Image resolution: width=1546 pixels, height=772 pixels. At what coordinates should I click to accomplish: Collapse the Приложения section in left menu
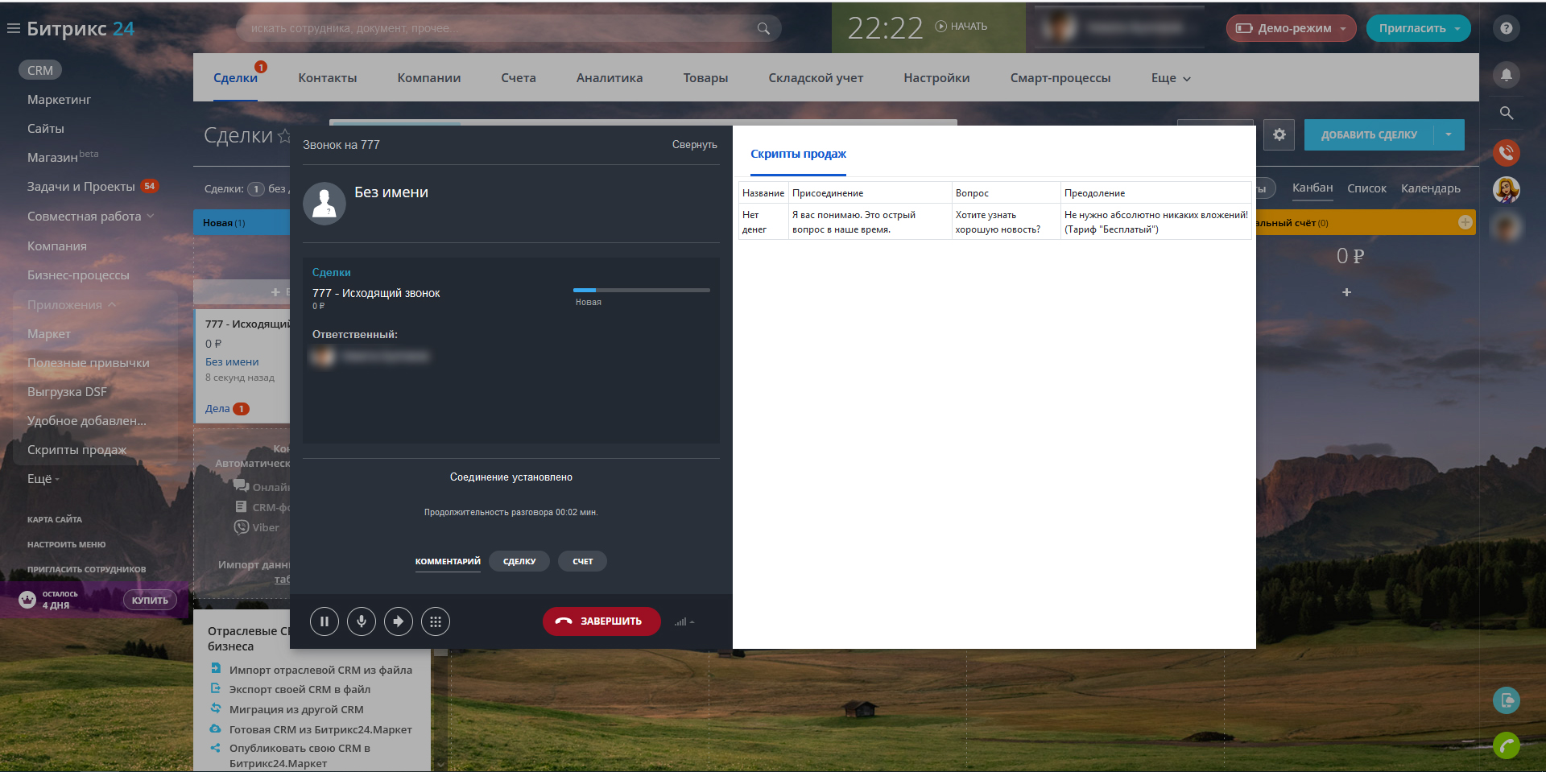tap(72, 304)
